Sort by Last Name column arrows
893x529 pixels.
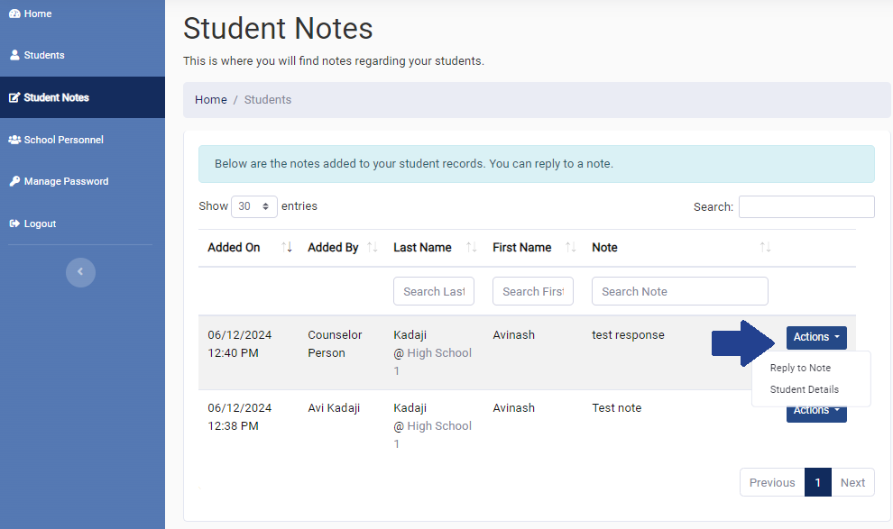click(x=471, y=247)
